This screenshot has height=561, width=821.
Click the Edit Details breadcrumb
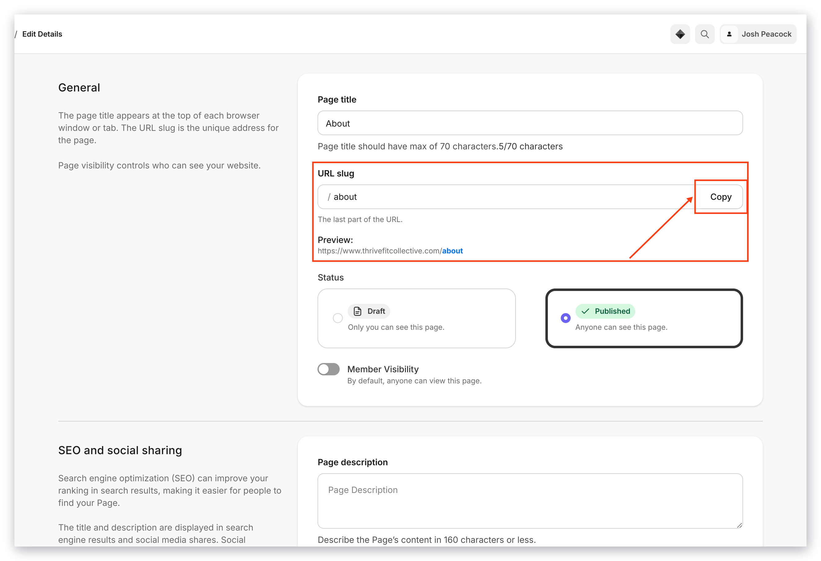point(42,34)
